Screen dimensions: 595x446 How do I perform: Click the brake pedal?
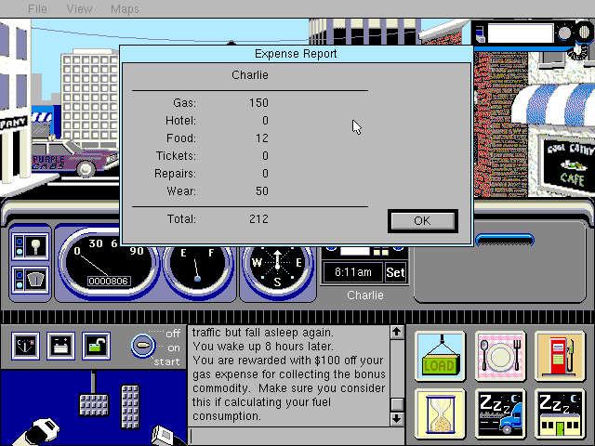[x=93, y=405]
